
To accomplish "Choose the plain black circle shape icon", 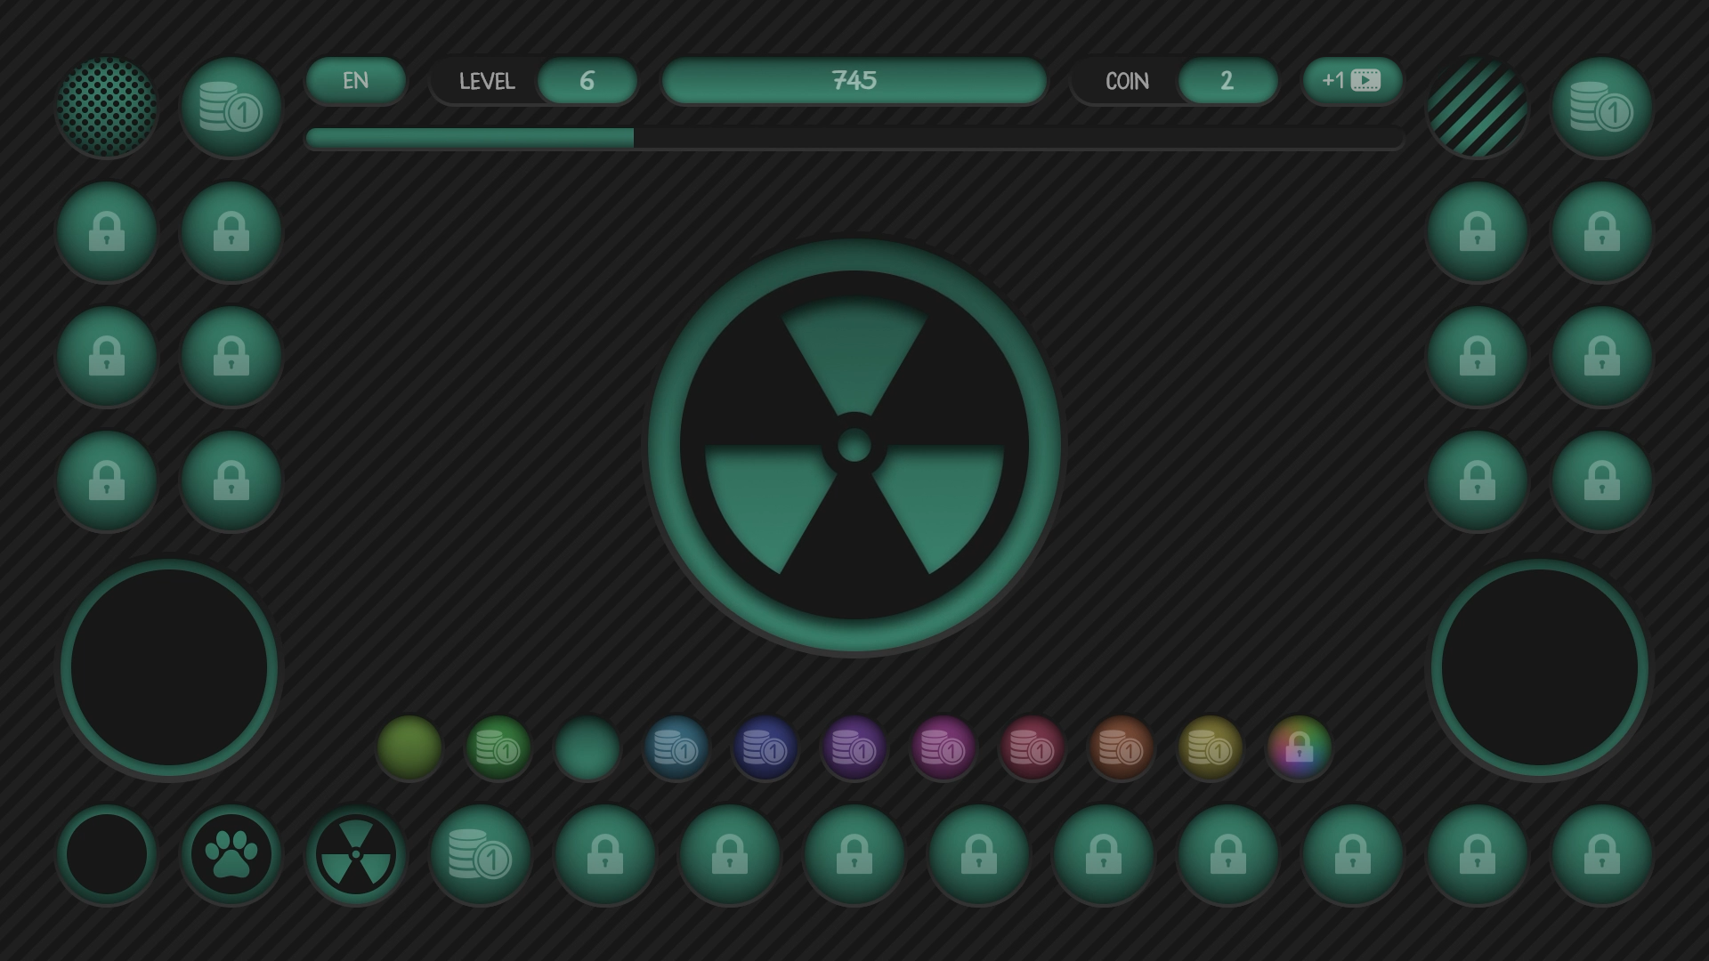I will tap(107, 854).
